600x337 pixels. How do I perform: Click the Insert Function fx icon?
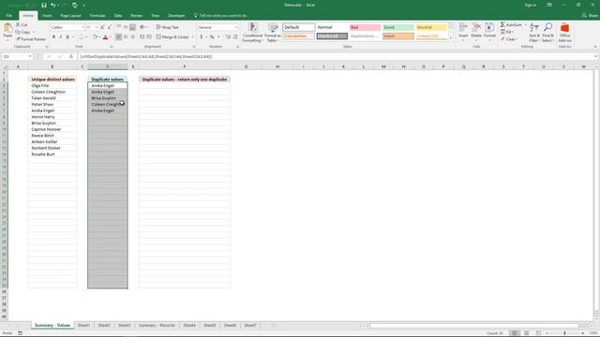(71, 56)
